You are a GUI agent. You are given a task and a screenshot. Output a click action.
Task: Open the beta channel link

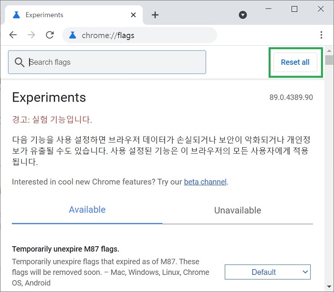(x=205, y=182)
